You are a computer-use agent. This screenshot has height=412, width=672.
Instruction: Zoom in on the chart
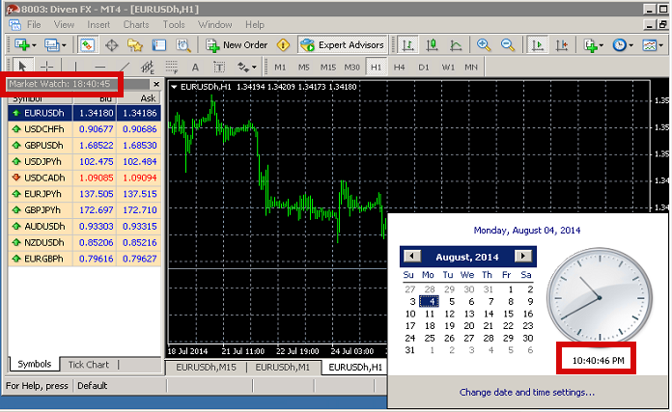click(484, 45)
